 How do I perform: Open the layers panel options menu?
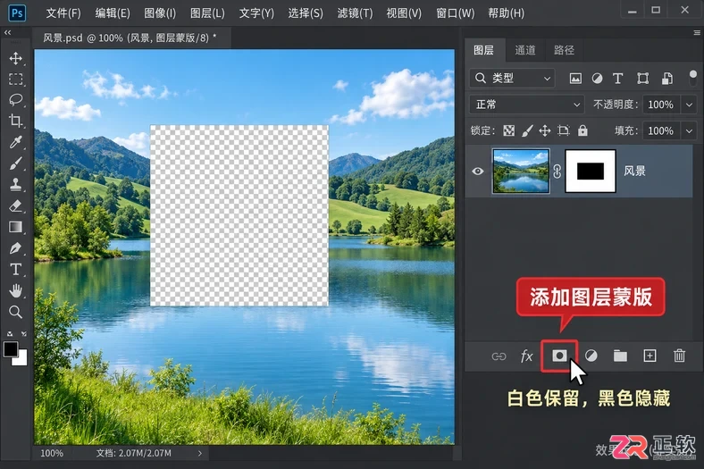(696, 33)
